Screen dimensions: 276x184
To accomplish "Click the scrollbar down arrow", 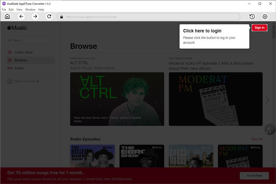I will click(x=274, y=165).
